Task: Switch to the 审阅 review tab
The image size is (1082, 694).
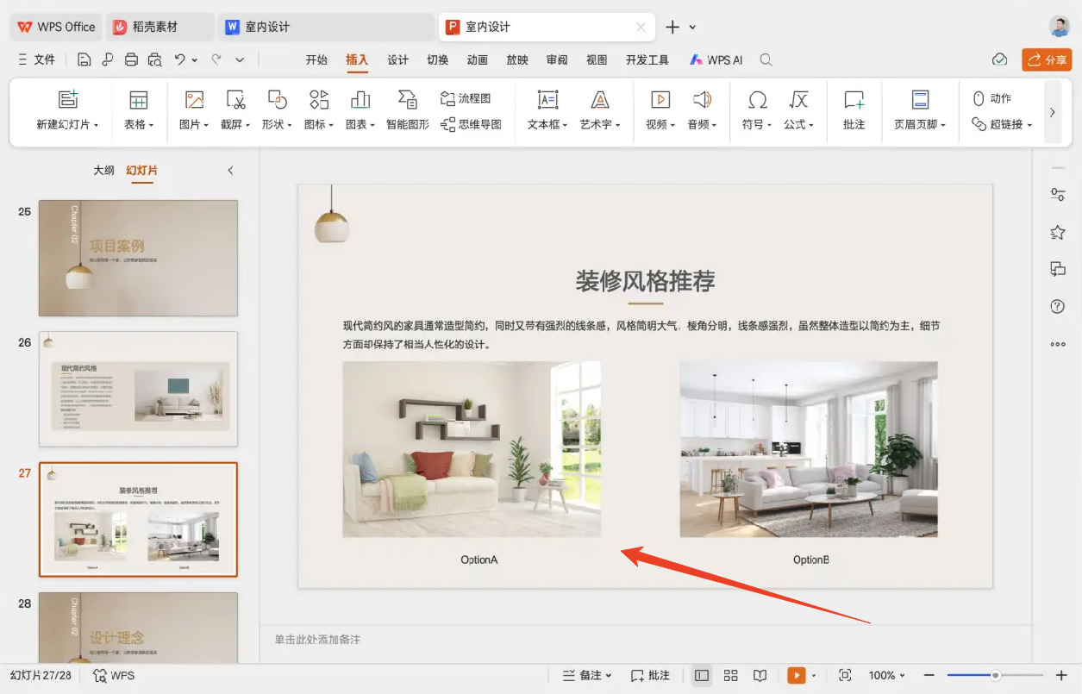Action: coord(557,60)
